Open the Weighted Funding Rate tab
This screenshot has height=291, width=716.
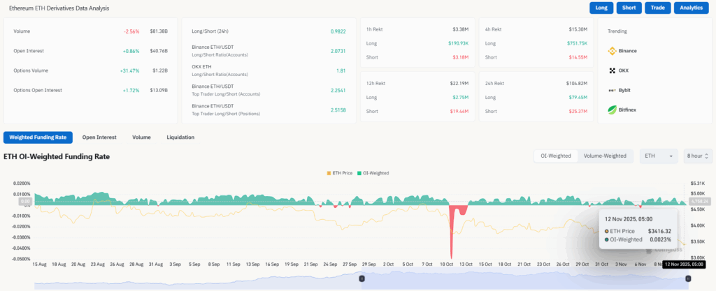(x=38, y=137)
